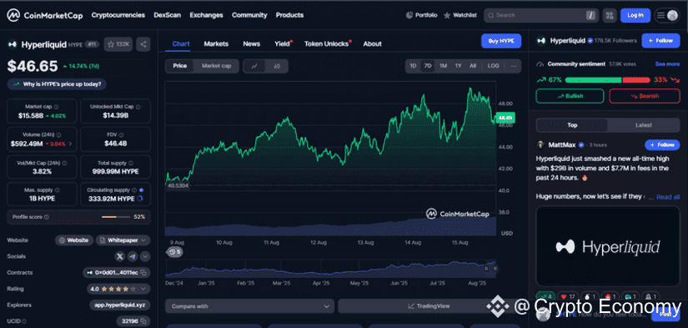Screen dimensions: 688x328
Task: Click the sentiment bullish-bearish bar
Action: coord(607,80)
